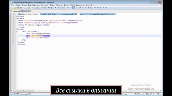
Task: Open the Макросы menu
Action: (x=59, y=5)
